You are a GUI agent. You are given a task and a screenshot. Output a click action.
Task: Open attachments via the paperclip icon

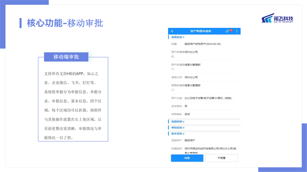[227, 31]
